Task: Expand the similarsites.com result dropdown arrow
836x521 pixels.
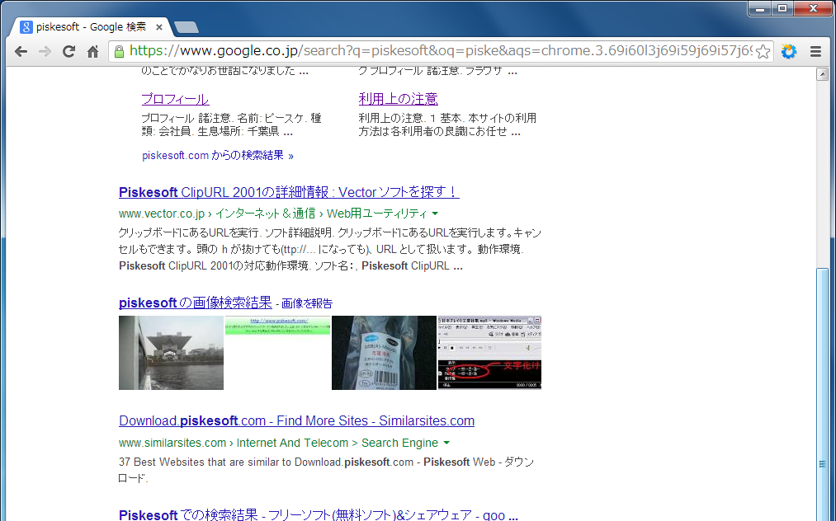Action: 446,444
